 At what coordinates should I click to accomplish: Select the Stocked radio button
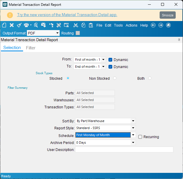pos(68,78)
